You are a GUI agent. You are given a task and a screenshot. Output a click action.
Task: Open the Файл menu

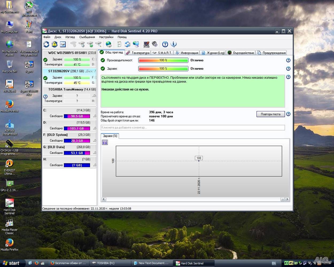tap(47, 37)
